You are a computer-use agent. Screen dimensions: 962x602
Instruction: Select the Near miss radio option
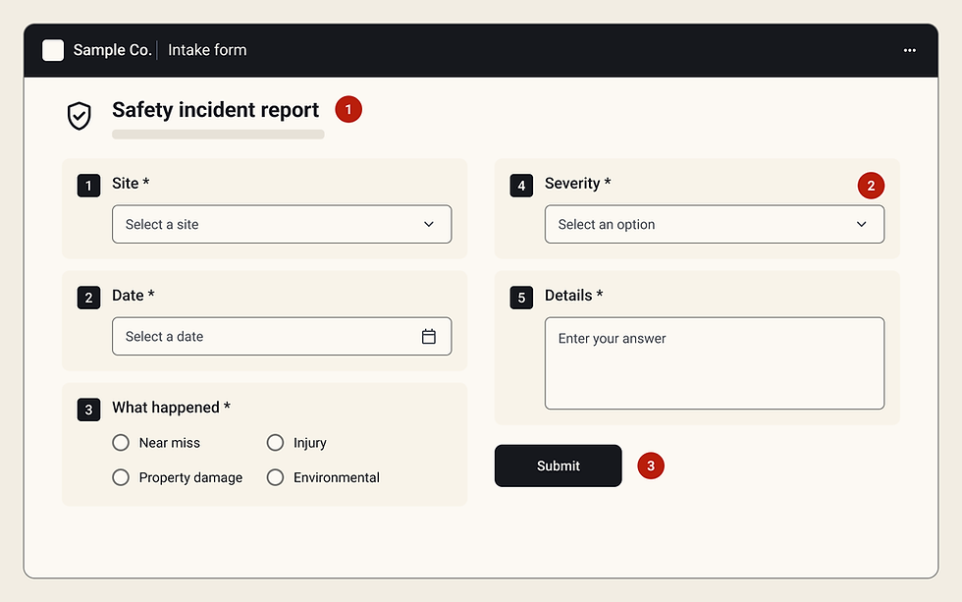coord(121,443)
